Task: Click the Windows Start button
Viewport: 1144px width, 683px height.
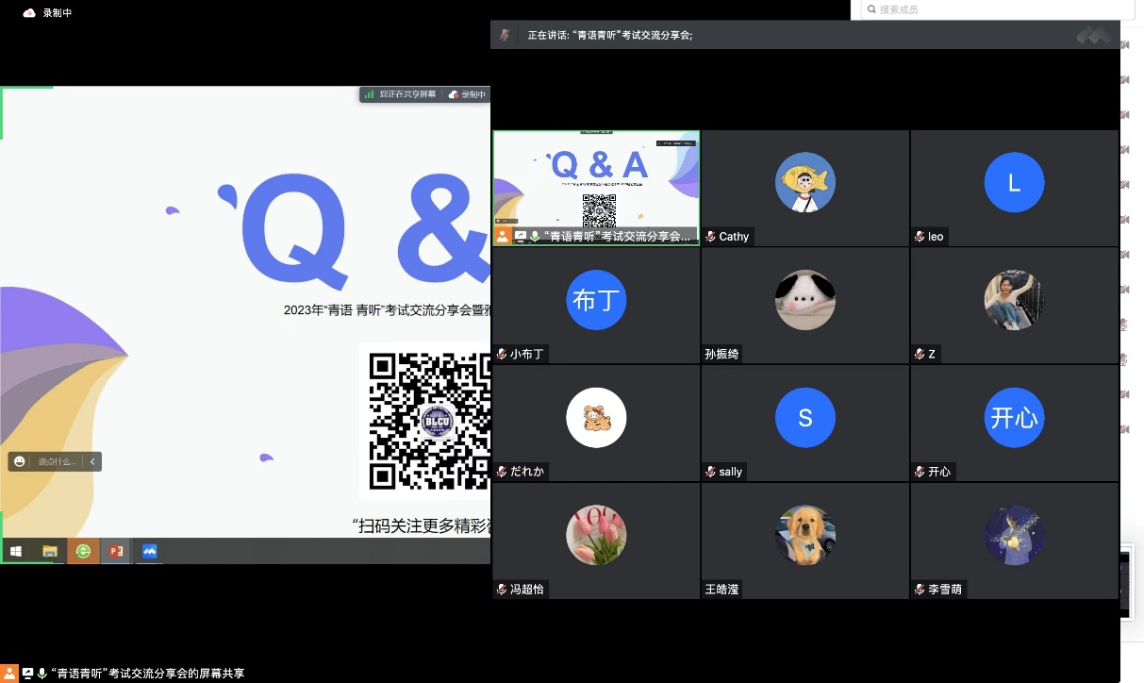Action: tap(16, 551)
